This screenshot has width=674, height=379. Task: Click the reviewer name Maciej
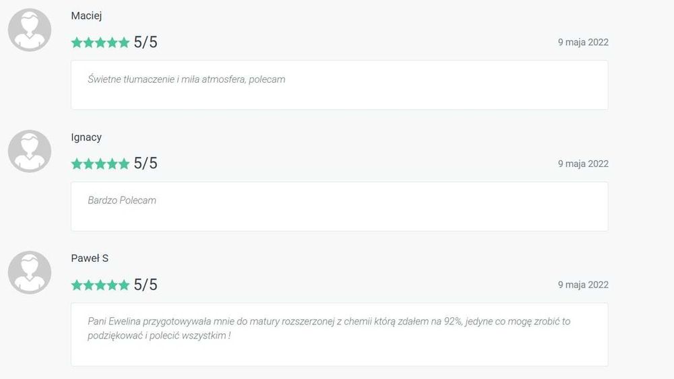(86, 15)
